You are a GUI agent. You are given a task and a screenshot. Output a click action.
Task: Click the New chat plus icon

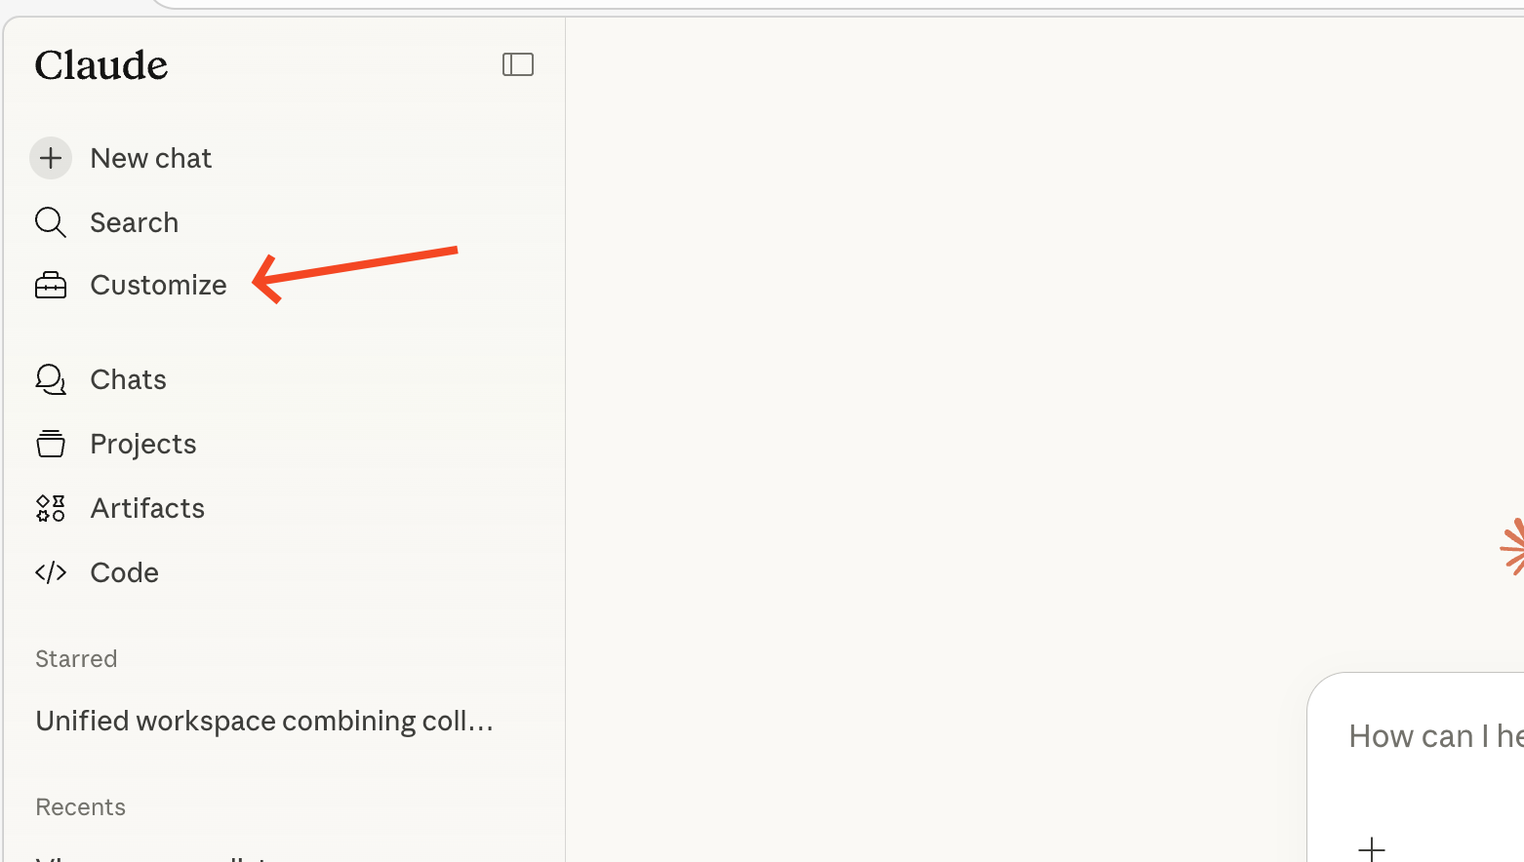pos(51,157)
